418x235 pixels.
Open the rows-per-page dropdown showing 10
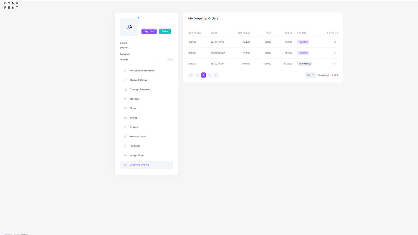point(310,75)
